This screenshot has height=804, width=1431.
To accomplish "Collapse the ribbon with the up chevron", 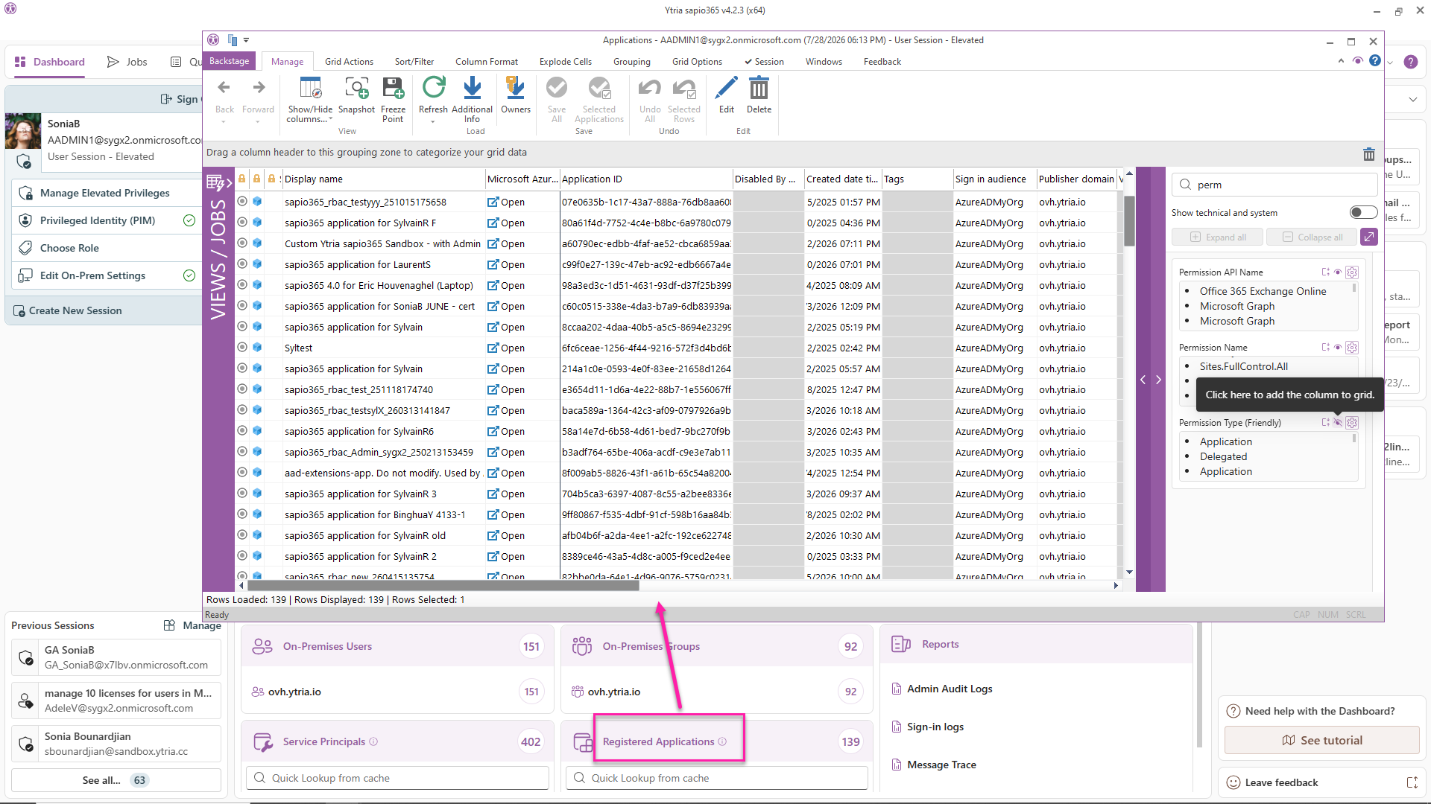I will tap(1341, 61).
